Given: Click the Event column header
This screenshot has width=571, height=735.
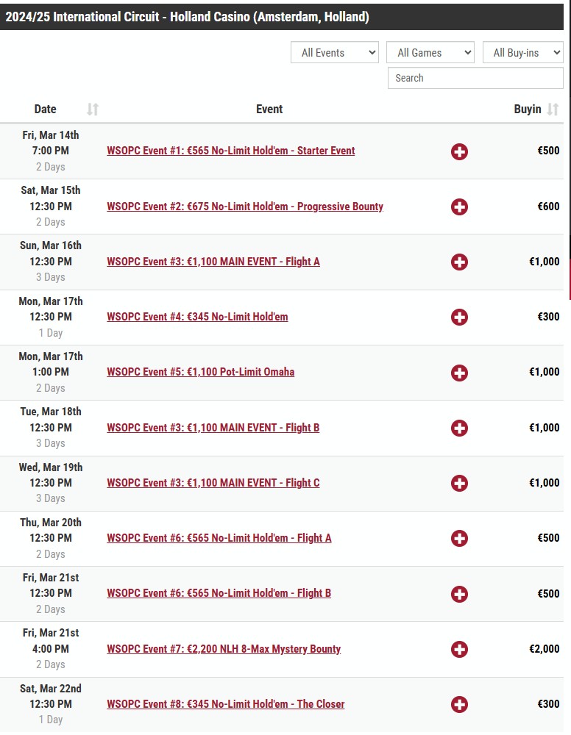Looking at the screenshot, I should (x=269, y=110).
